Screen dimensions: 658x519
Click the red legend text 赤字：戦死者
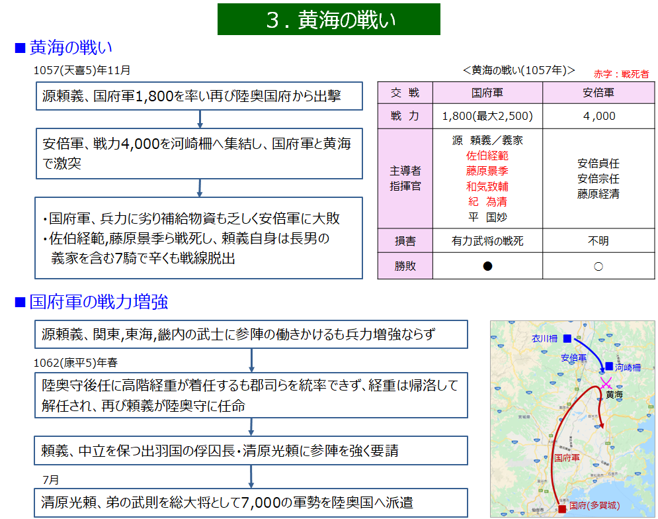point(621,74)
